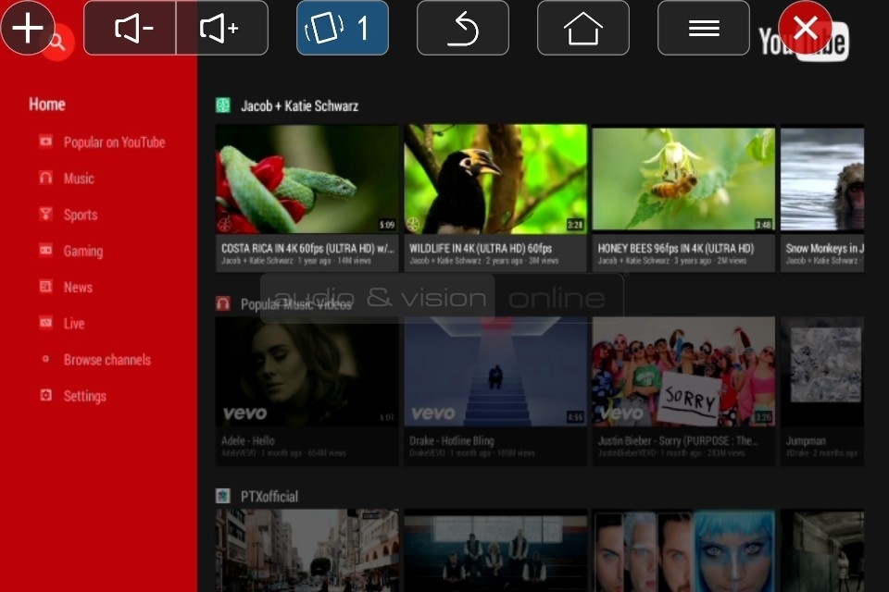Play the Justin Bieber - Sorry thumbnail
The height and width of the screenshot is (592, 889).
(683, 372)
